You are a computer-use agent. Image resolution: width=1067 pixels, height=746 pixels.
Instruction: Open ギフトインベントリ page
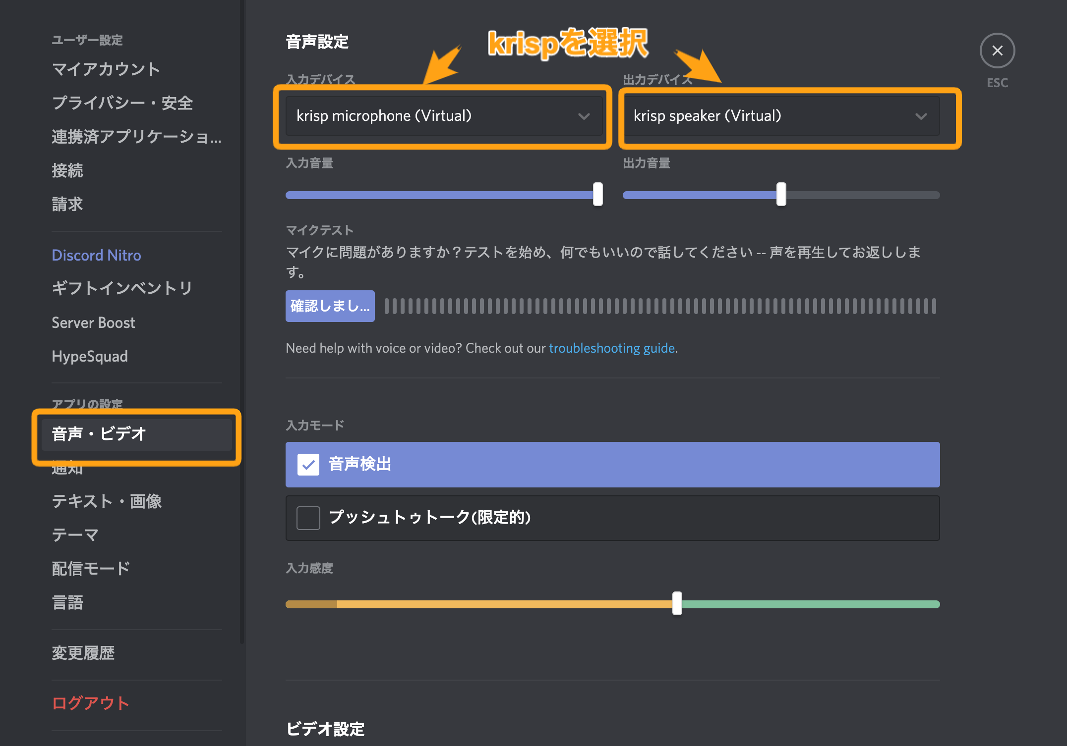pos(122,288)
